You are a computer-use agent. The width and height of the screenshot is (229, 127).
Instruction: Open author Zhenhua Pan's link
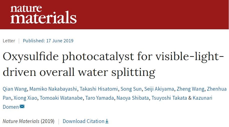click(x=217, y=89)
